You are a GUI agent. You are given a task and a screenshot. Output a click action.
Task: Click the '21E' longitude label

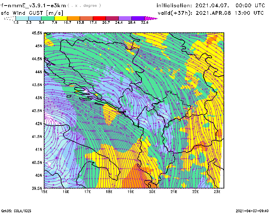[174, 192]
